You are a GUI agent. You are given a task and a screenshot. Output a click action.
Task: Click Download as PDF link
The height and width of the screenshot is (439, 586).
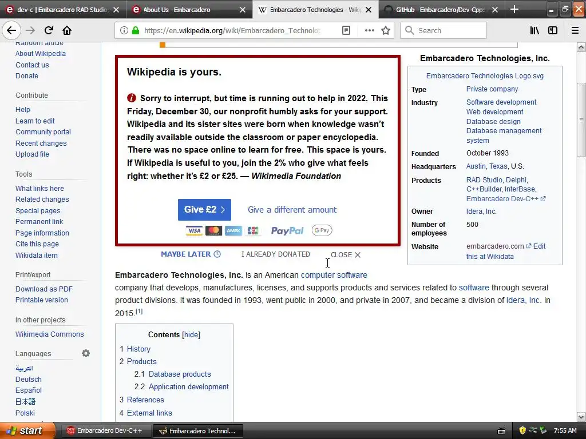pos(43,289)
